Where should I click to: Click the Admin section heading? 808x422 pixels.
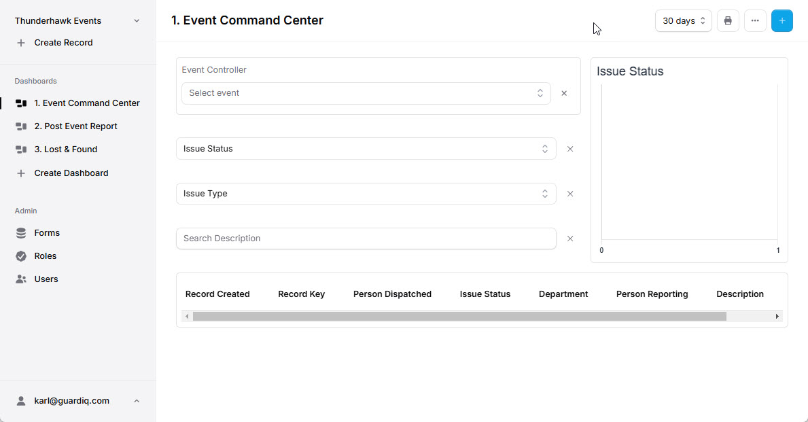[x=26, y=211]
